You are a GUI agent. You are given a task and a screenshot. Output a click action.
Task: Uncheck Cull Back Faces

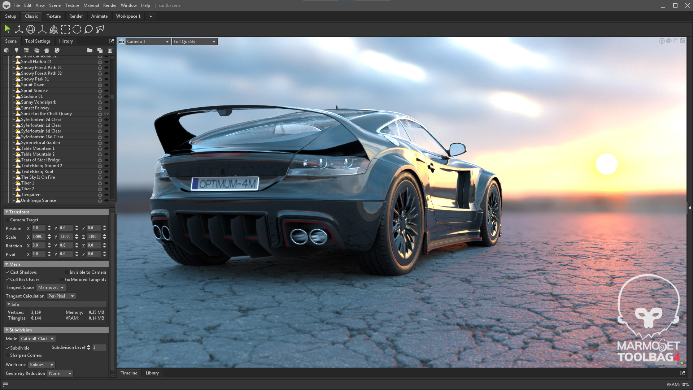click(8, 279)
